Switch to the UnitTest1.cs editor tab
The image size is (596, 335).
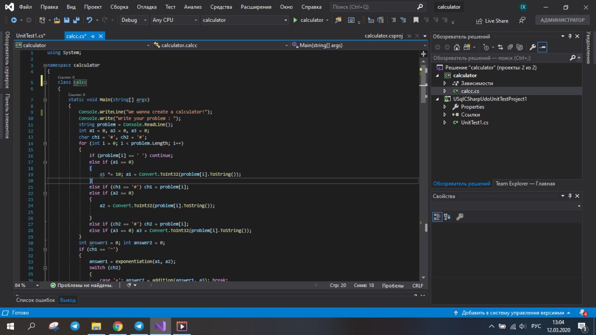pyautogui.click(x=30, y=36)
